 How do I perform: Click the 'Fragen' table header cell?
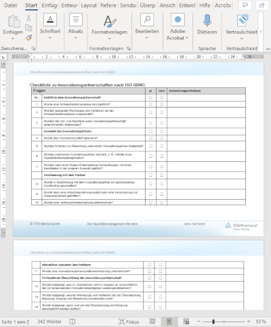(88, 91)
